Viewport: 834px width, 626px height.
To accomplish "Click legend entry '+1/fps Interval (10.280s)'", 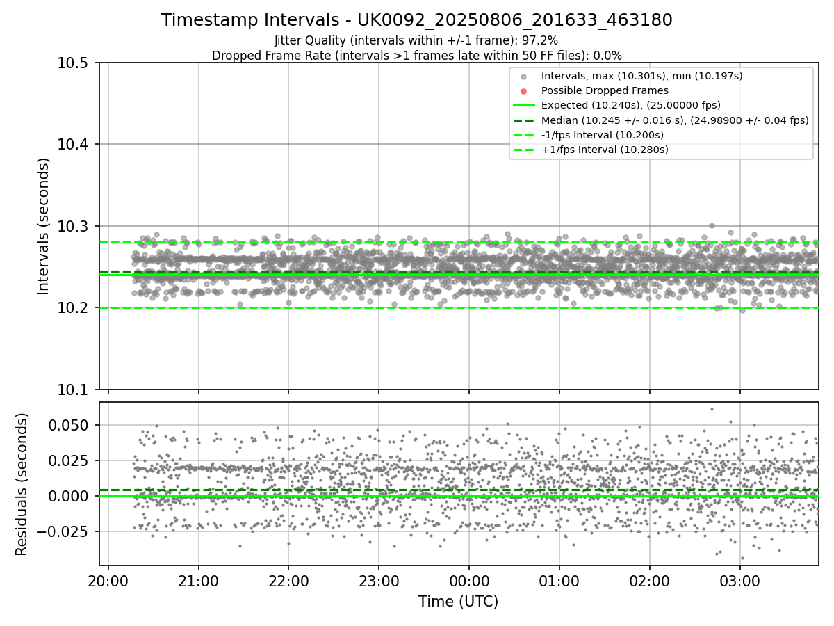I will click(x=605, y=150).
